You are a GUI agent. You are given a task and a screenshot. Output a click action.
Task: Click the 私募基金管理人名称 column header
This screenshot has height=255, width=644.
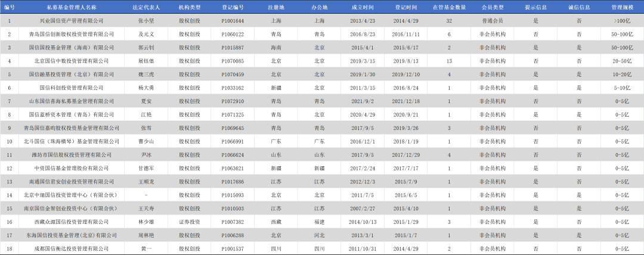click(x=72, y=8)
